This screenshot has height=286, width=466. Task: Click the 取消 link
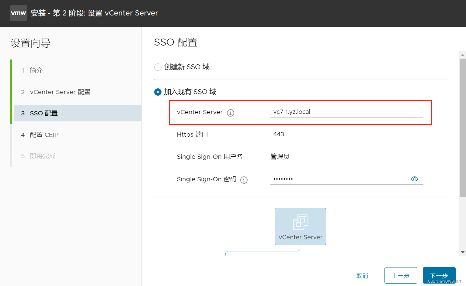tap(362, 276)
